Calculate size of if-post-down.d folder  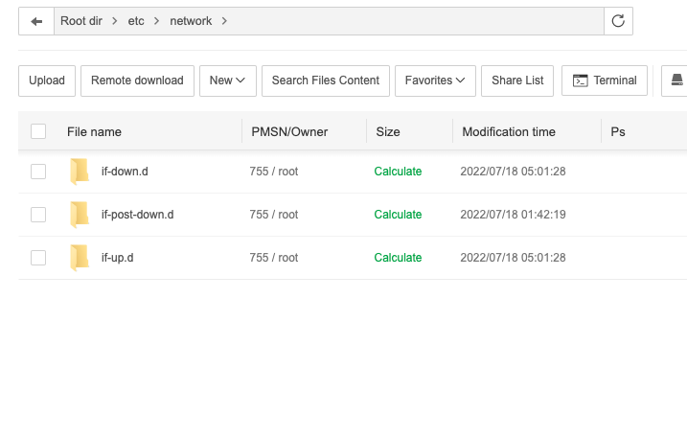pyautogui.click(x=398, y=215)
